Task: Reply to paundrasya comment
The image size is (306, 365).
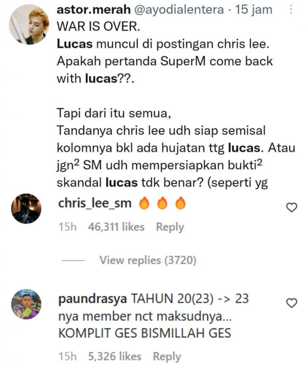Action: click(x=167, y=356)
